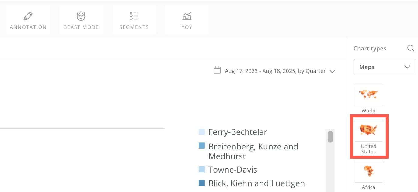Open Beast Mode calculator
418x192 pixels.
point(81,20)
